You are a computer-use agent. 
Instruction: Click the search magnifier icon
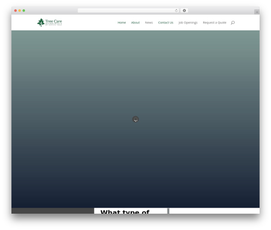pyautogui.click(x=233, y=23)
